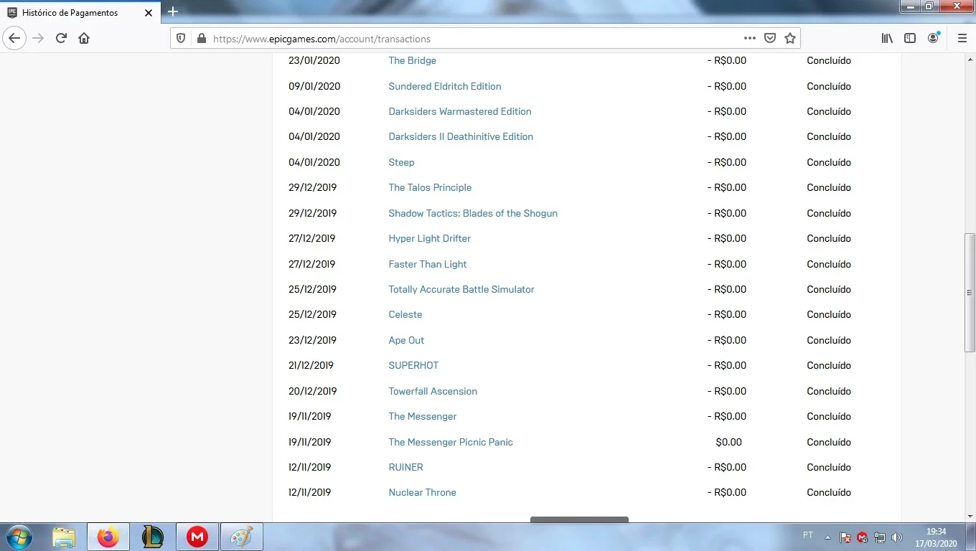Screen dimensions: 976x551
Task: Show hidden system tray icons
Action: (827, 537)
